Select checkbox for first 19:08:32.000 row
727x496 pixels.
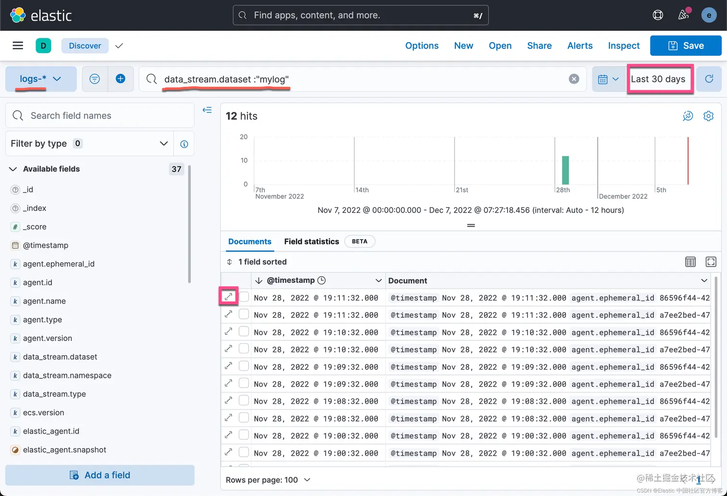point(244,400)
